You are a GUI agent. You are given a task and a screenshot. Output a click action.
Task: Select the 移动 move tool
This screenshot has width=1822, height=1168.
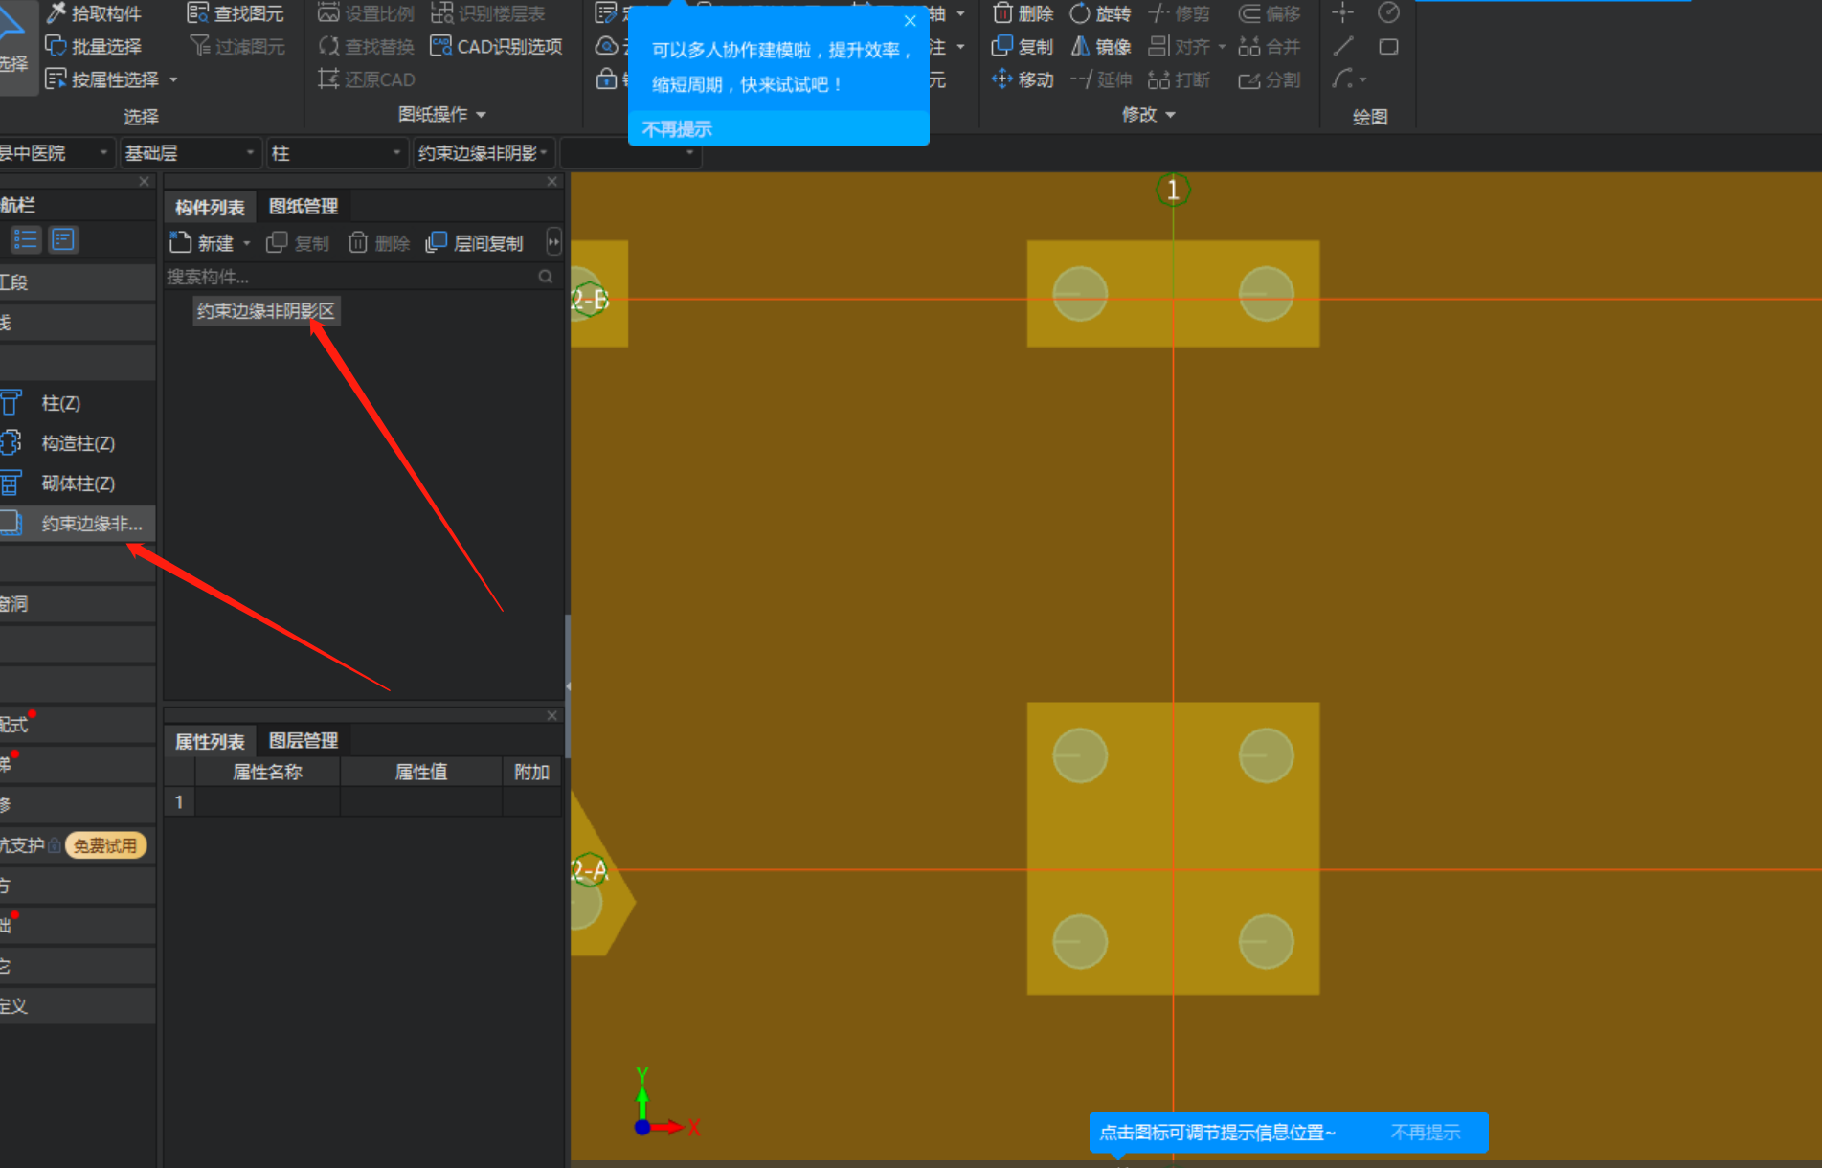(1023, 79)
